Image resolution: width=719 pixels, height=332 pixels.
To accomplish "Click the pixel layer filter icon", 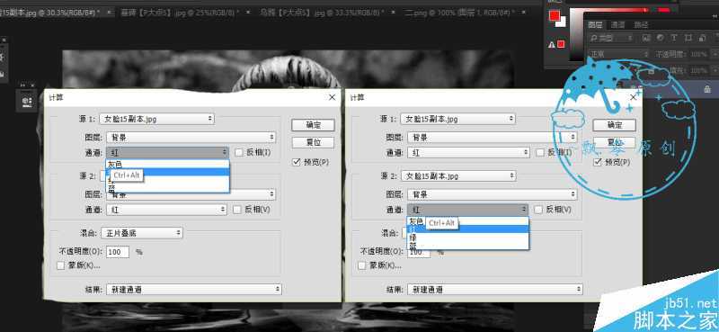I will pyautogui.click(x=646, y=38).
